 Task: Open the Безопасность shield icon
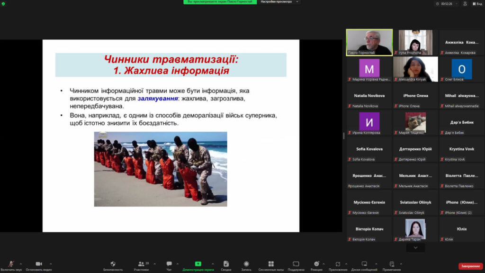click(113, 264)
